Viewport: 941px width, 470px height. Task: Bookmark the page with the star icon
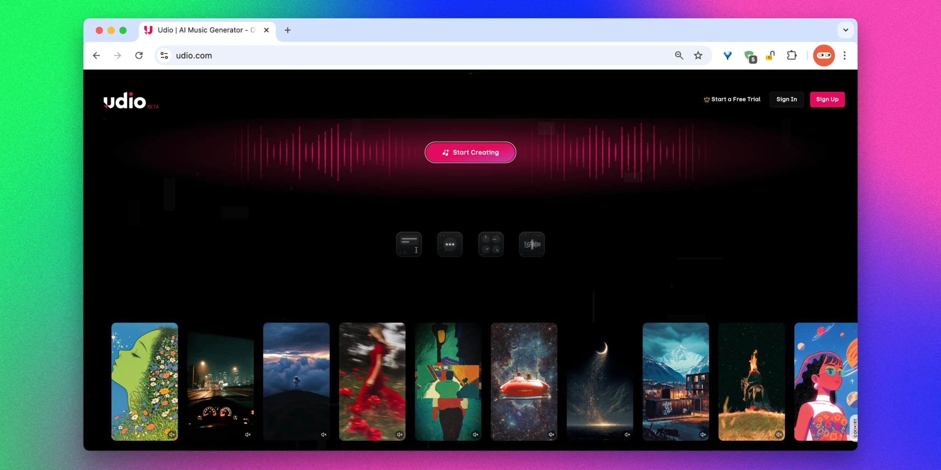697,55
